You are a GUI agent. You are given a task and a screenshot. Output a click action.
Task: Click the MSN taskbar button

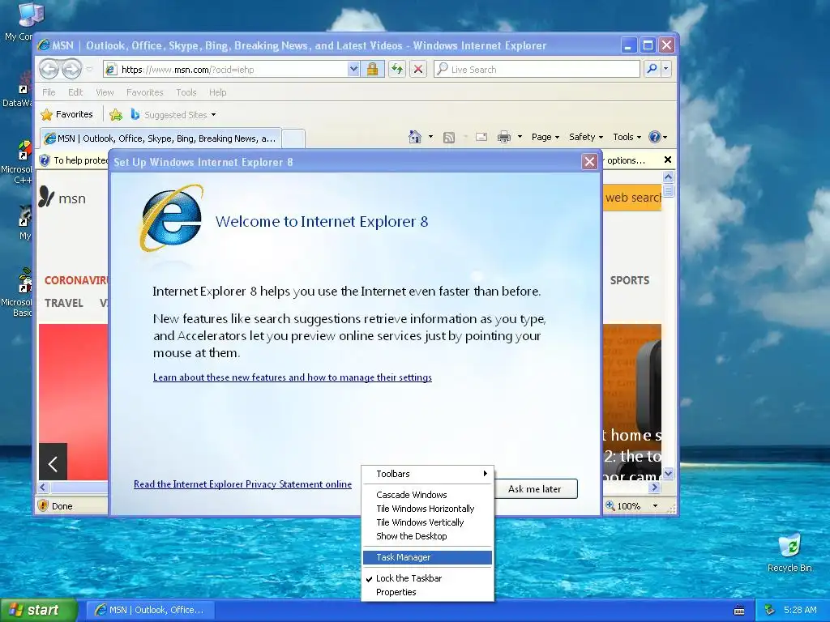click(x=150, y=611)
